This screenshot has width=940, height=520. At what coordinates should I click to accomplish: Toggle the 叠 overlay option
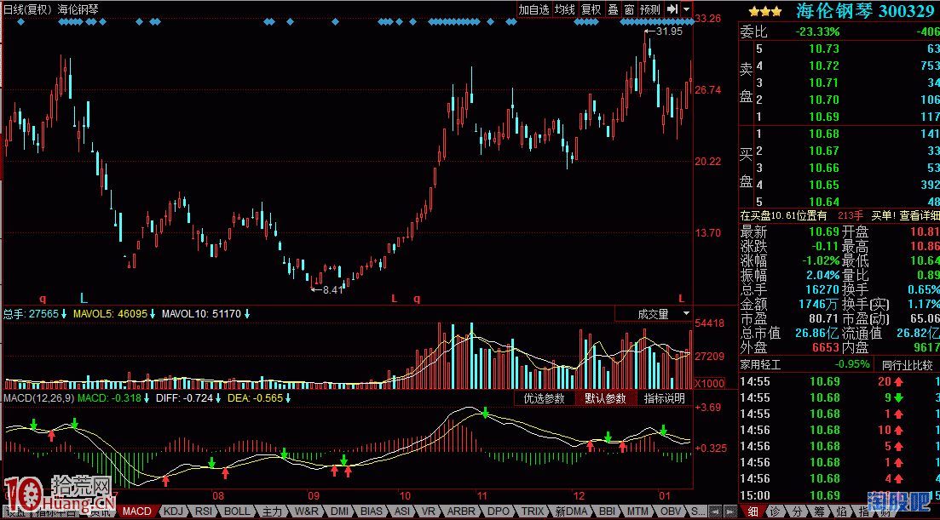[x=614, y=9]
